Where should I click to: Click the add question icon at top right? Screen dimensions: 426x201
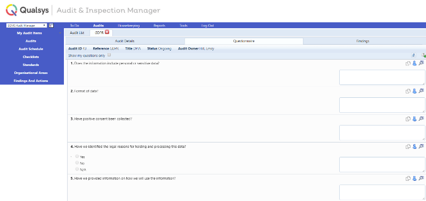pyautogui.click(x=423, y=55)
